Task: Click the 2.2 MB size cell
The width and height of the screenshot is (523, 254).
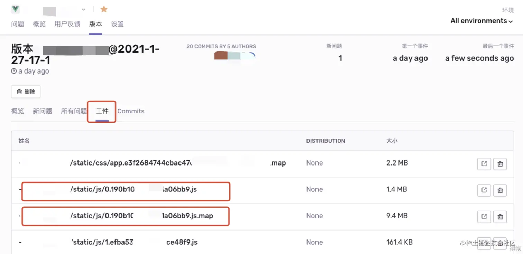Action: pyautogui.click(x=397, y=163)
